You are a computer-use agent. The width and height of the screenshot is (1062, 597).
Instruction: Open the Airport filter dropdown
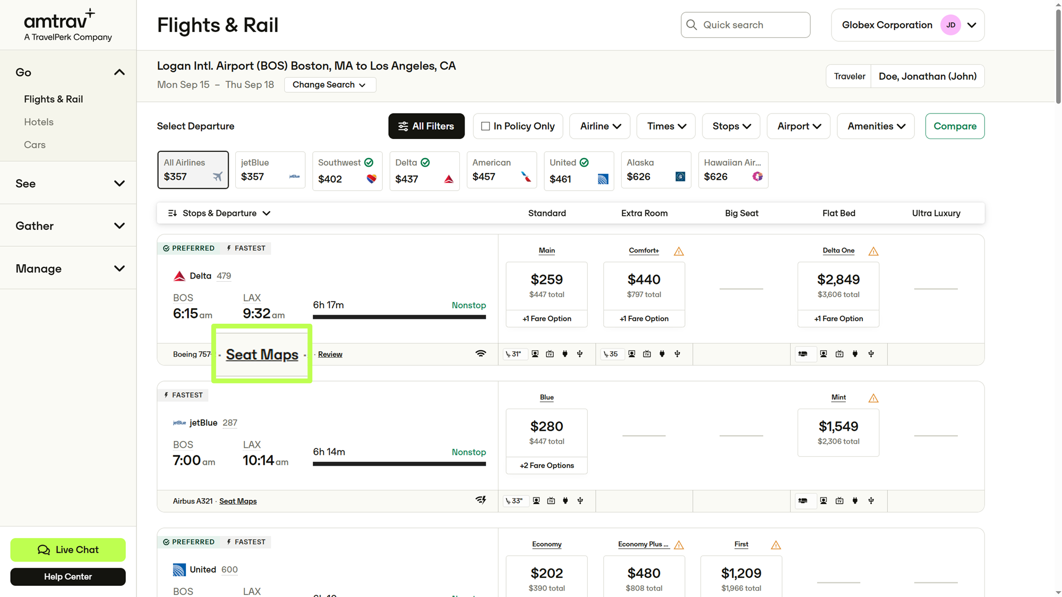799,126
